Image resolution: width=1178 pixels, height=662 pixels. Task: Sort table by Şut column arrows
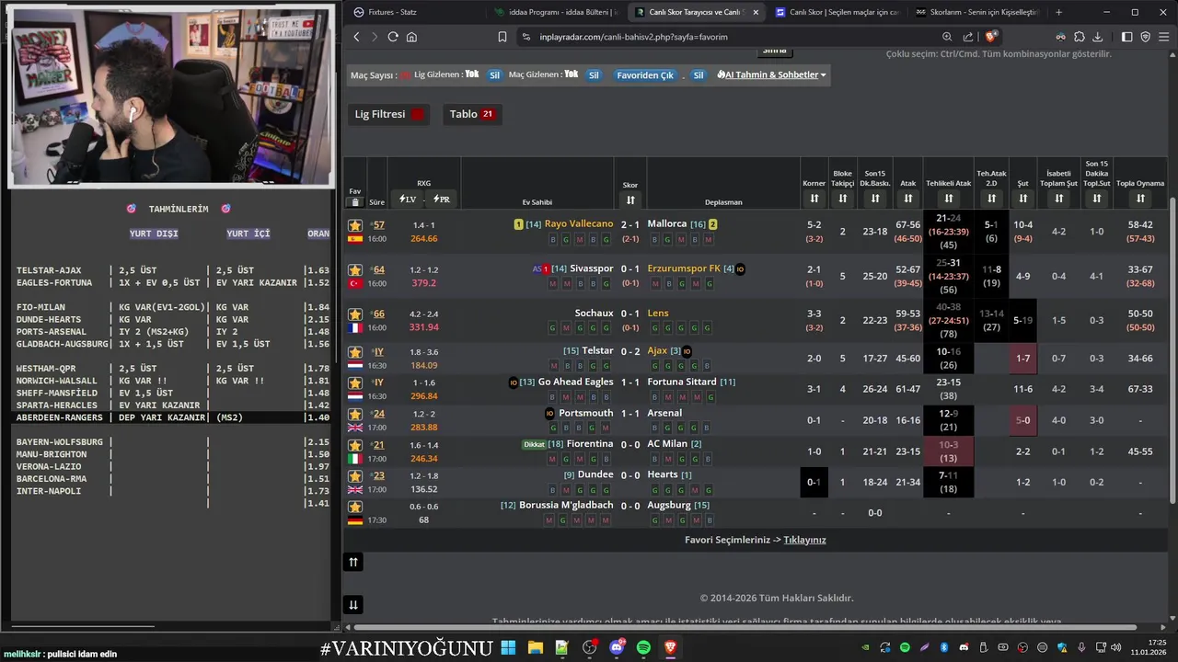tap(1022, 199)
